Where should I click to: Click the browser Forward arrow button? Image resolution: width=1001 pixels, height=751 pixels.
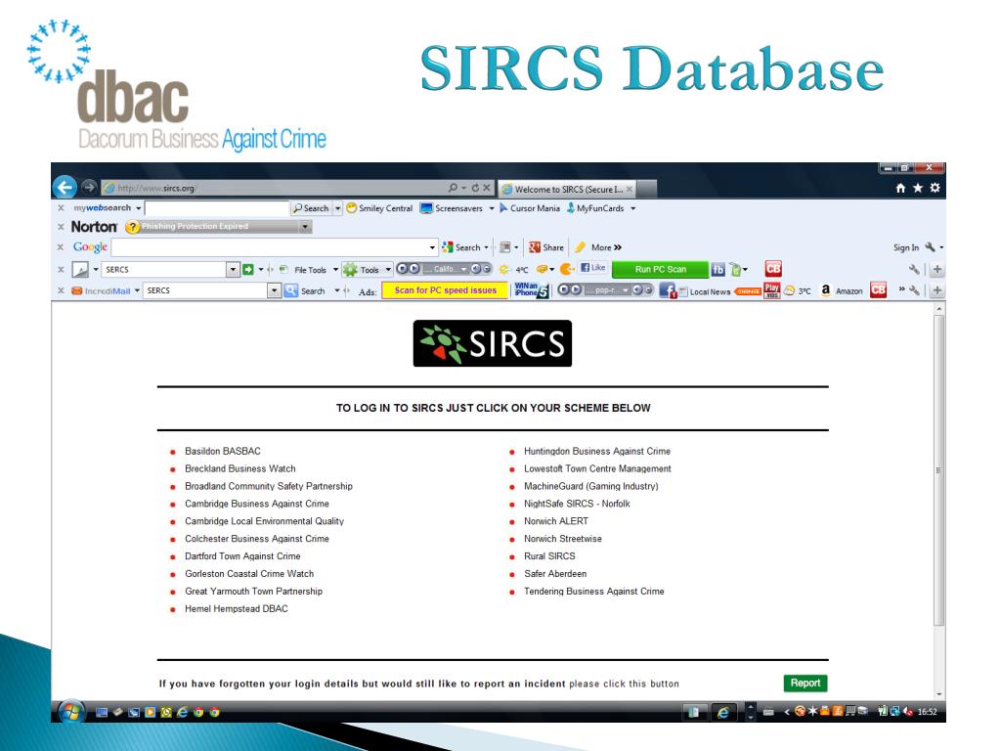[89, 187]
